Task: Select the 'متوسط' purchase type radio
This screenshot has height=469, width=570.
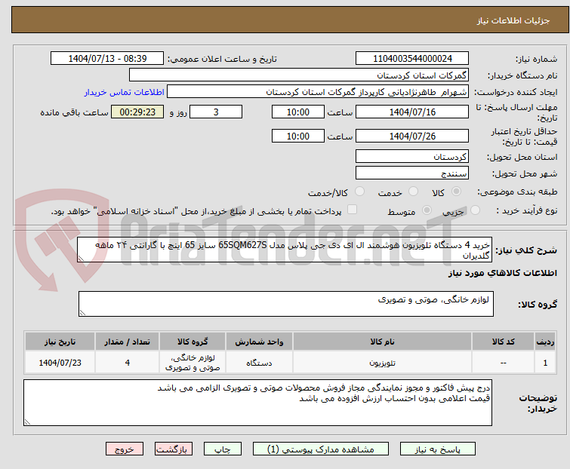Action: click(x=427, y=210)
